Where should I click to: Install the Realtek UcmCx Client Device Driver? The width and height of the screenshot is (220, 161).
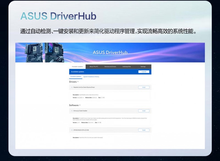[x=144, y=87]
